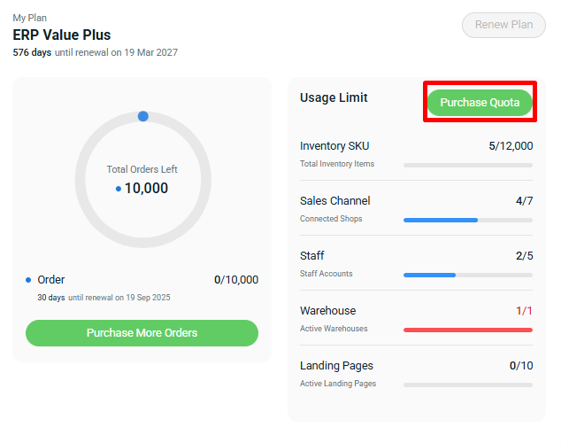Click the red Warehouse progress bar
The image size is (561, 443).
point(468,330)
